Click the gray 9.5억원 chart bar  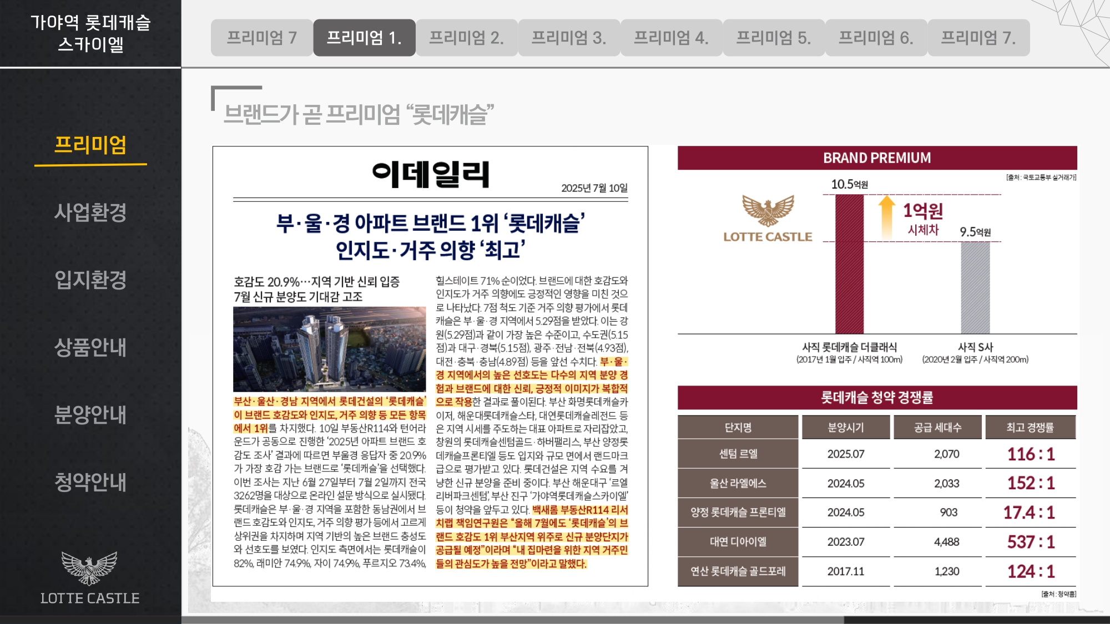(975, 288)
